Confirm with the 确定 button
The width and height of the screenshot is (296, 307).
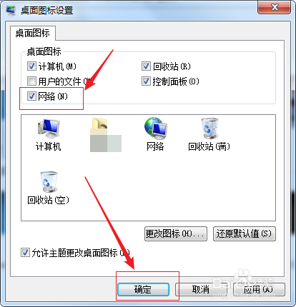143,289
